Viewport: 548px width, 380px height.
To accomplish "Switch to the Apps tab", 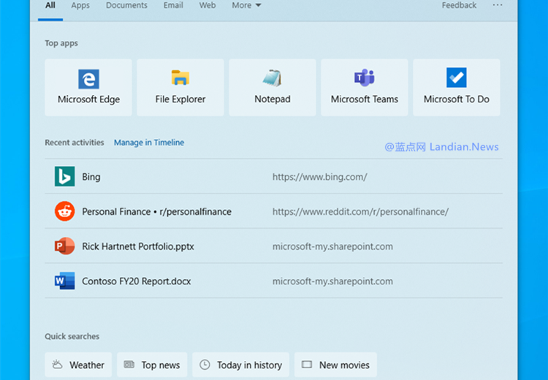I will [80, 5].
